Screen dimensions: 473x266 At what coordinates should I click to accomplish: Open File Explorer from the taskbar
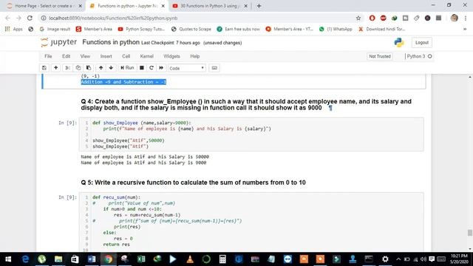(x=58, y=259)
